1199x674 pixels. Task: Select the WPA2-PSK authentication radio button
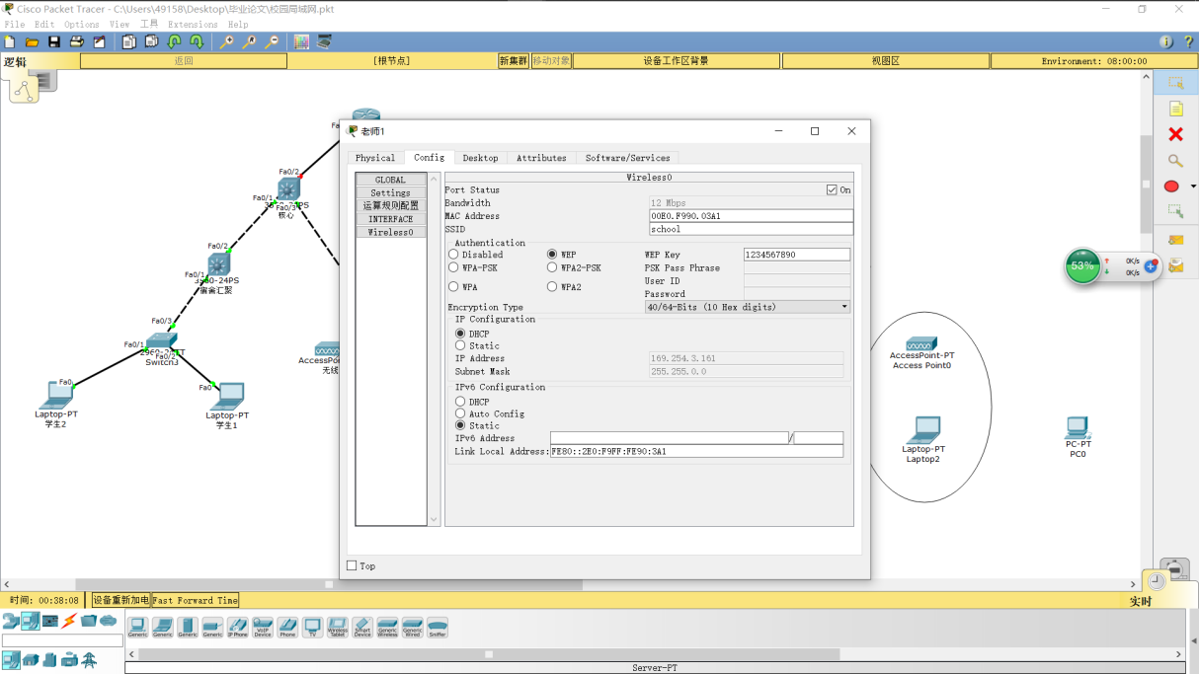(x=552, y=267)
